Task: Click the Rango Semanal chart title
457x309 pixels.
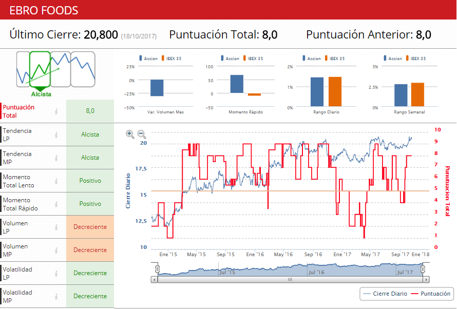Action: pos(409,112)
